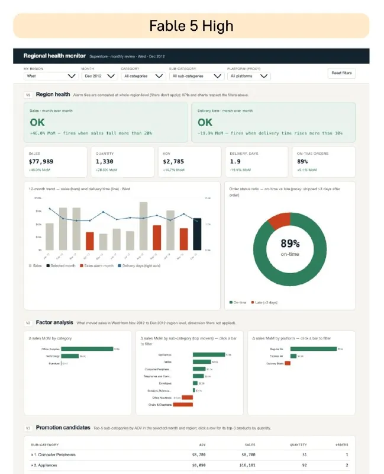Image resolution: width=384 pixels, height=474 pixels.
Task: Open the All platforms dropdown
Action: coord(249,76)
